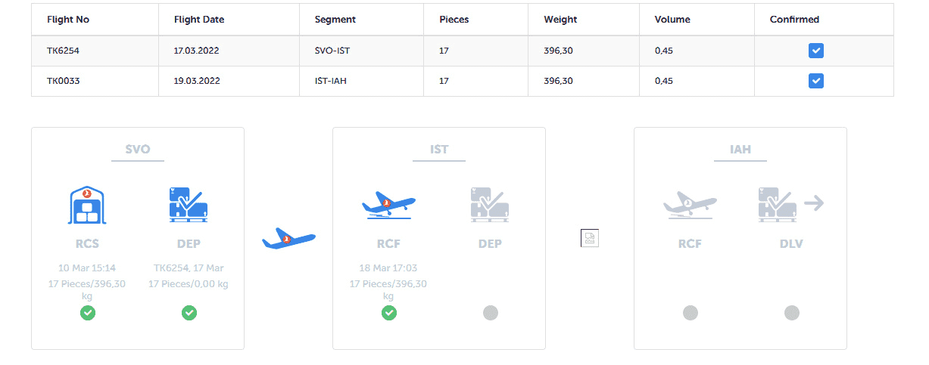Uncheck Confirmed checkbox for flight TK0033
The image size is (929, 365).
[x=816, y=81]
